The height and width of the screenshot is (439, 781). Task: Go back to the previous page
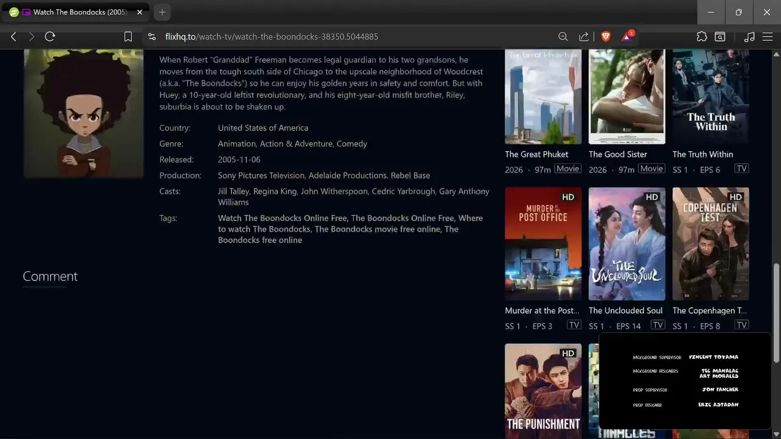tap(13, 37)
